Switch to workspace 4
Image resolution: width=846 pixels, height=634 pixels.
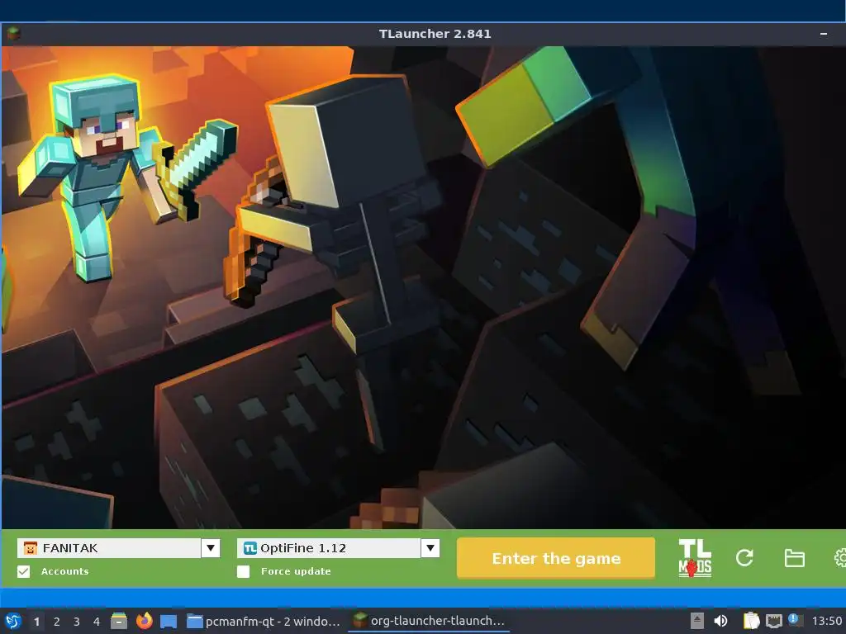pyautogui.click(x=97, y=622)
